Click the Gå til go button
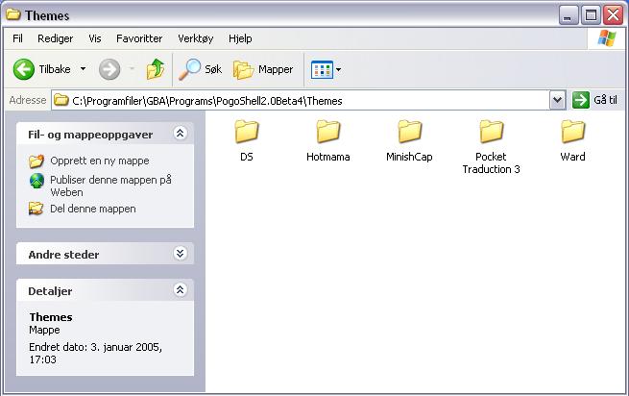The height and width of the screenshot is (396, 629). [x=594, y=100]
